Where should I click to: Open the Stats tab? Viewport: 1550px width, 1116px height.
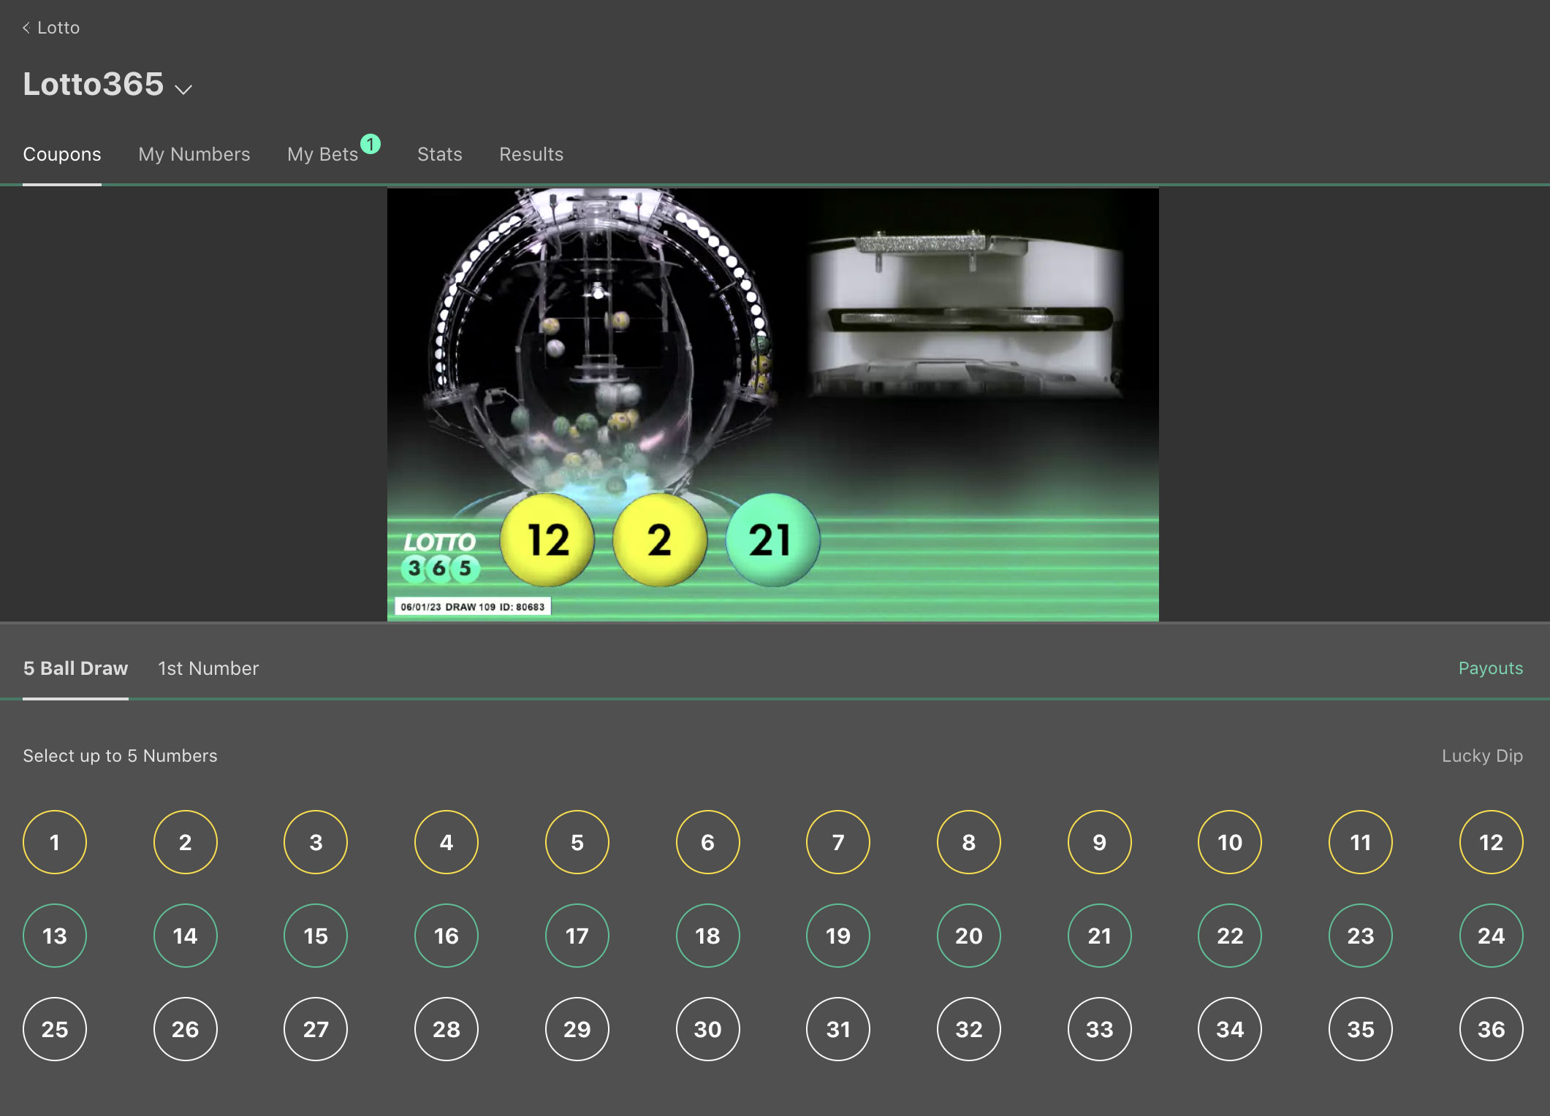(x=439, y=154)
